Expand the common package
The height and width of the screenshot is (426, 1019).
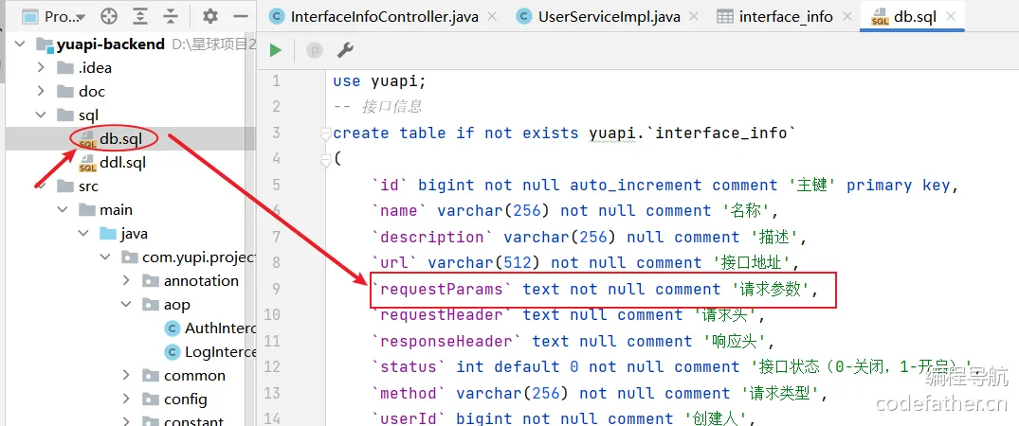click(x=127, y=375)
